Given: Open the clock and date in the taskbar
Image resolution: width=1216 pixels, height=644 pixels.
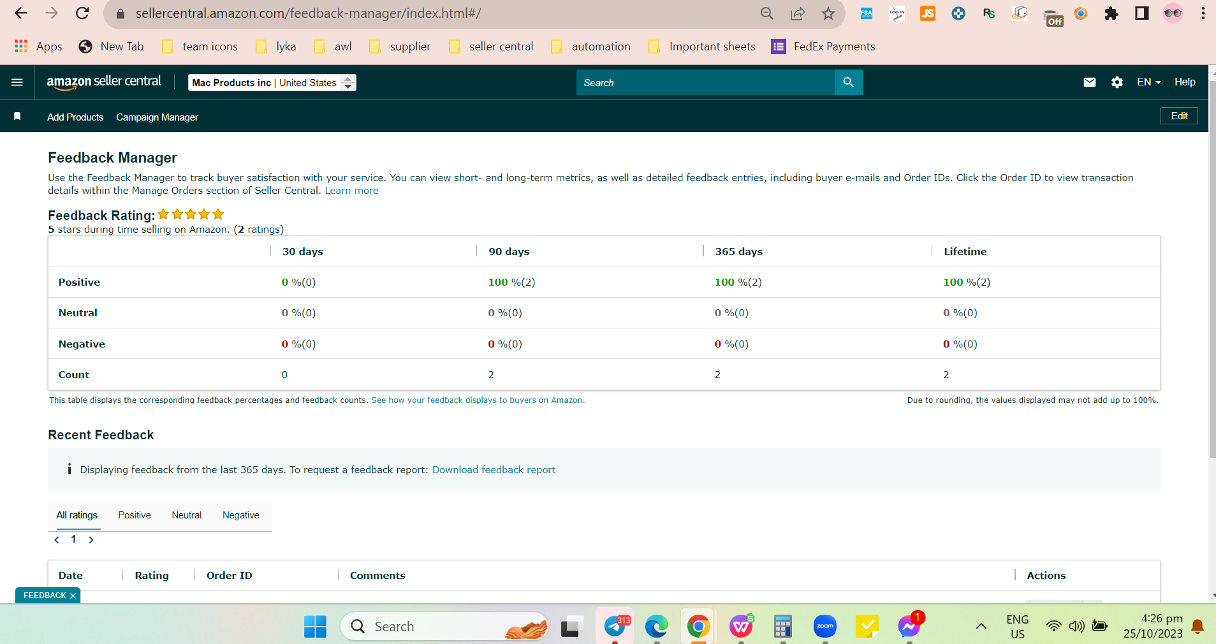Looking at the screenshot, I should tap(1153, 626).
